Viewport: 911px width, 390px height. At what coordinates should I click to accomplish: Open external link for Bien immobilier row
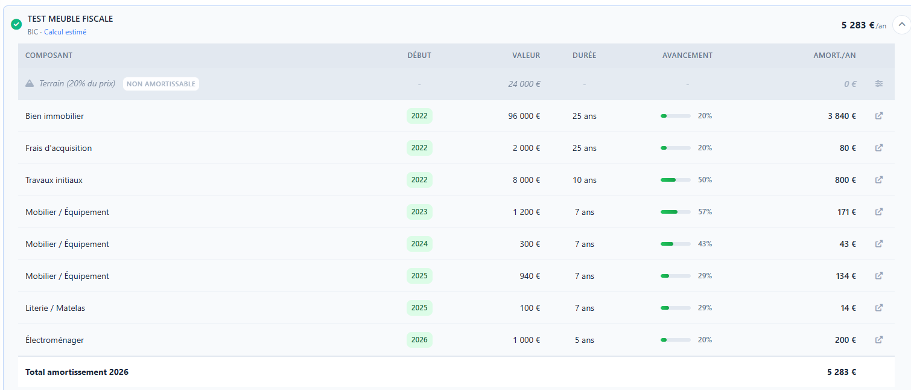(878, 116)
